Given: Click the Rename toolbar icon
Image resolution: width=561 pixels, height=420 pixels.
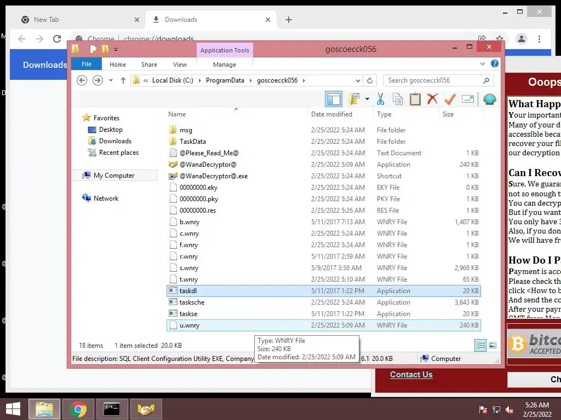Looking at the screenshot, I should pyautogui.click(x=468, y=99).
